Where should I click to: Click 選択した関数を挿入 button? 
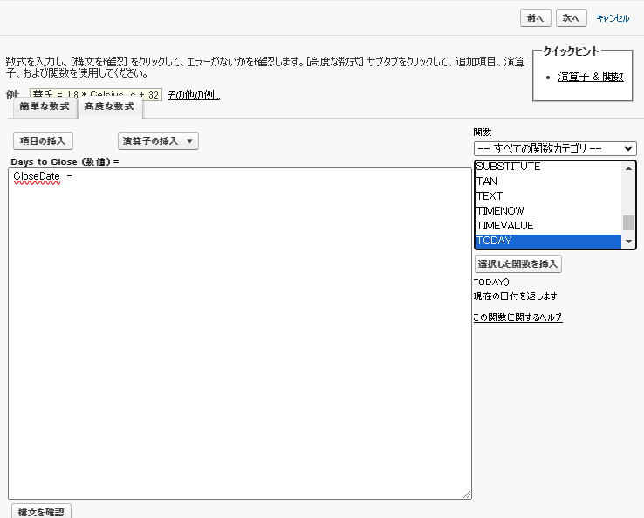[x=518, y=264]
